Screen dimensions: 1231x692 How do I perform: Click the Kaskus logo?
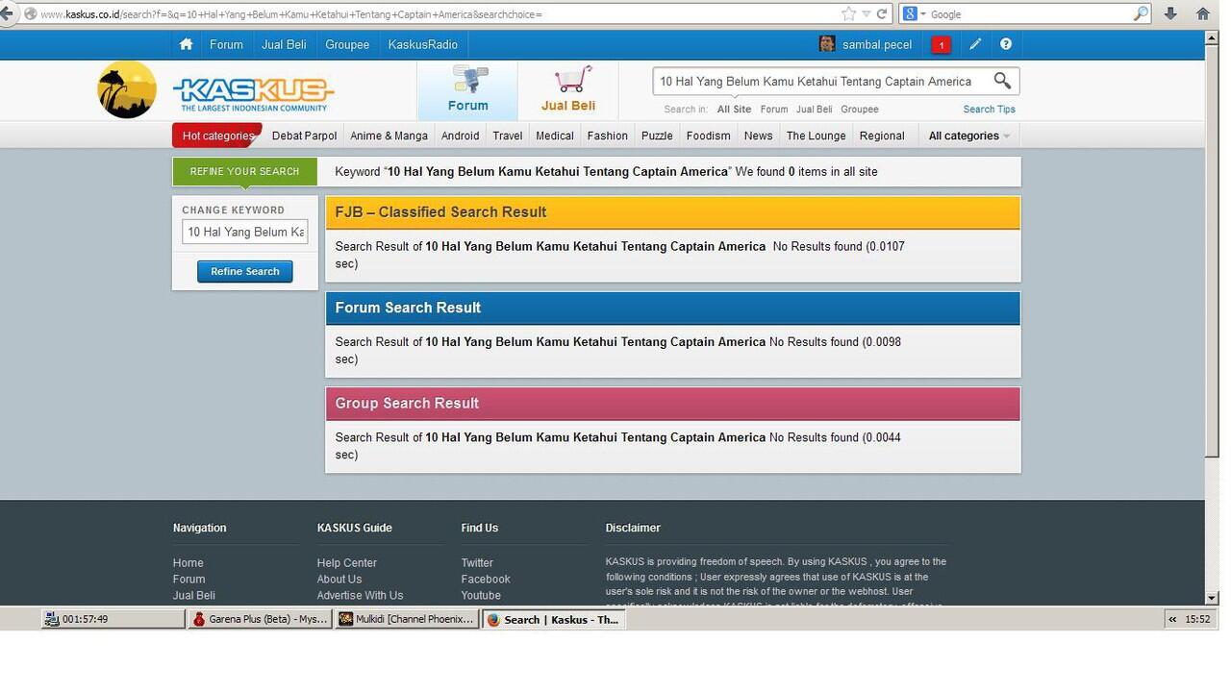(254, 93)
